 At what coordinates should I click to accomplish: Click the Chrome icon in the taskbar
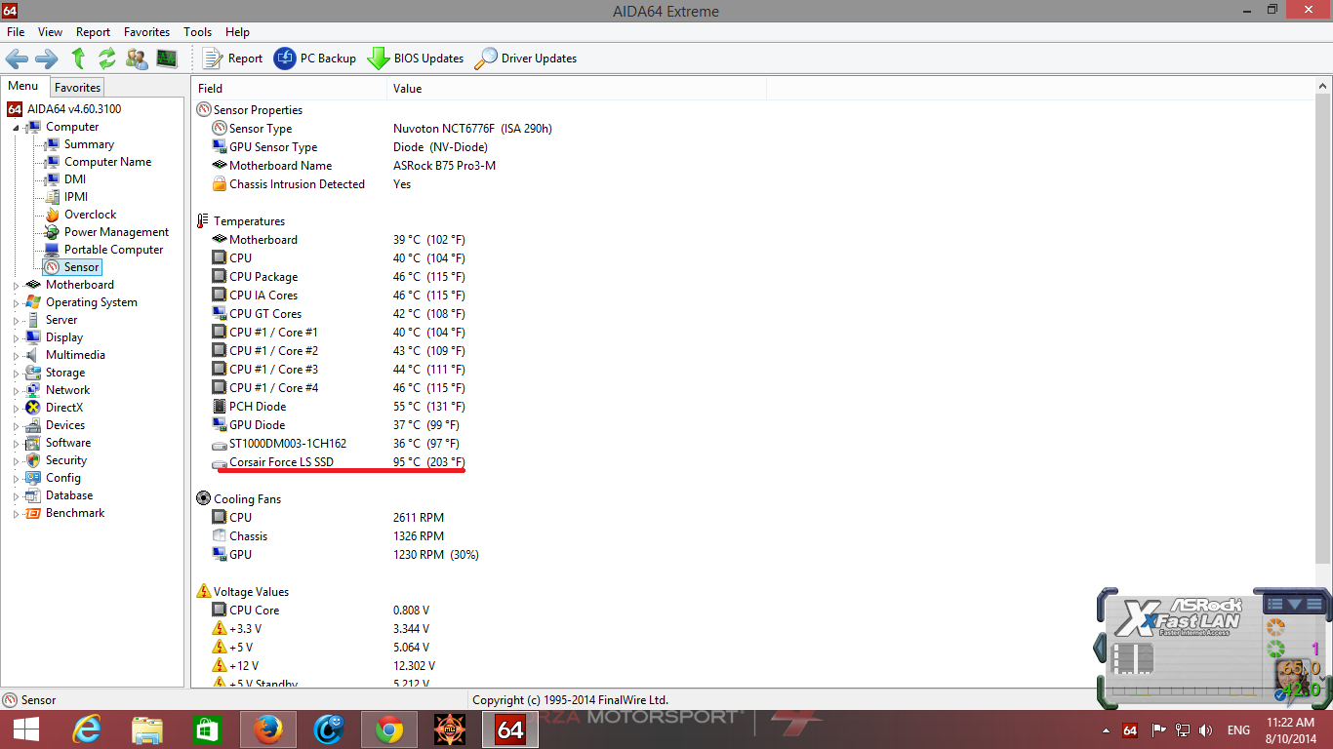click(x=388, y=729)
